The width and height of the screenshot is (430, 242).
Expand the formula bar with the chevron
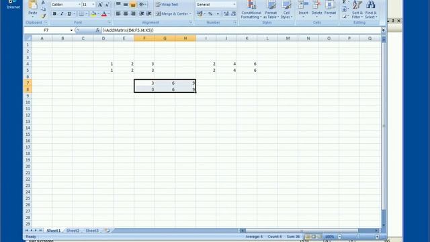coord(384,30)
